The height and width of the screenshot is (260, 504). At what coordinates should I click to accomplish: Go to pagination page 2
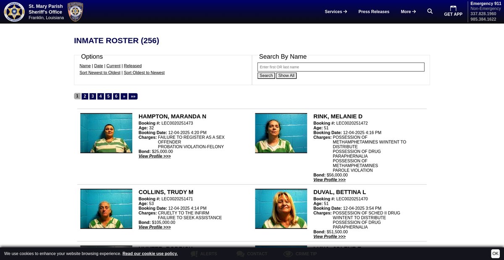click(x=85, y=96)
